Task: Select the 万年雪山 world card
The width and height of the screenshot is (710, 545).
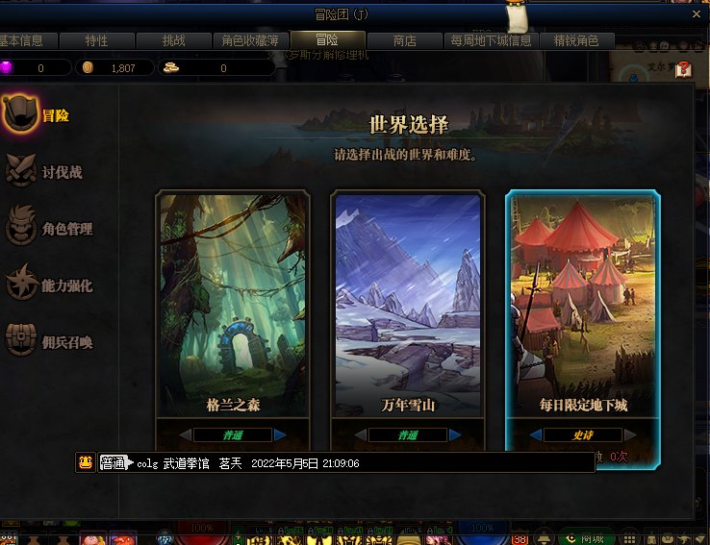Action: pyautogui.click(x=408, y=304)
